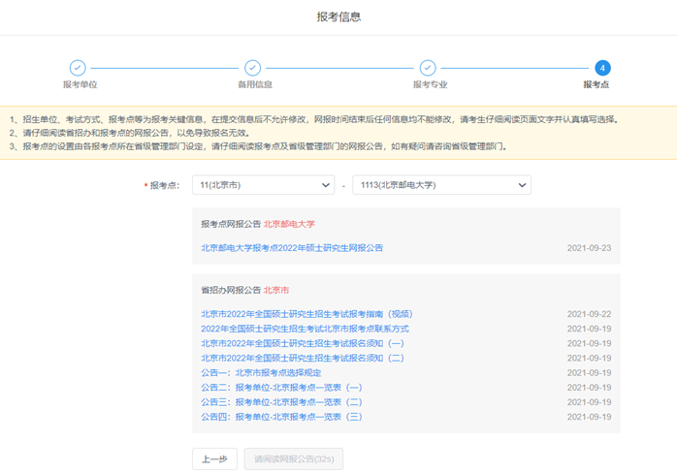The width and height of the screenshot is (677, 473).
Task: Open 公告三：报考单位-北京报考点一览表（二）
Action: click(x=281, y=402)
